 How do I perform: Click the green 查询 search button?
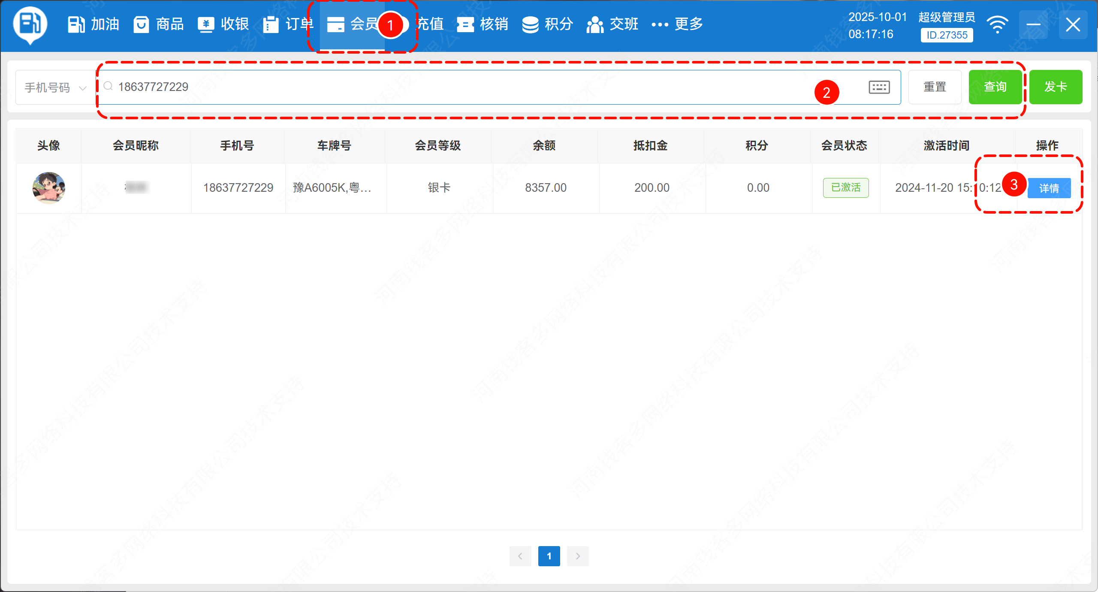point(995,87)
